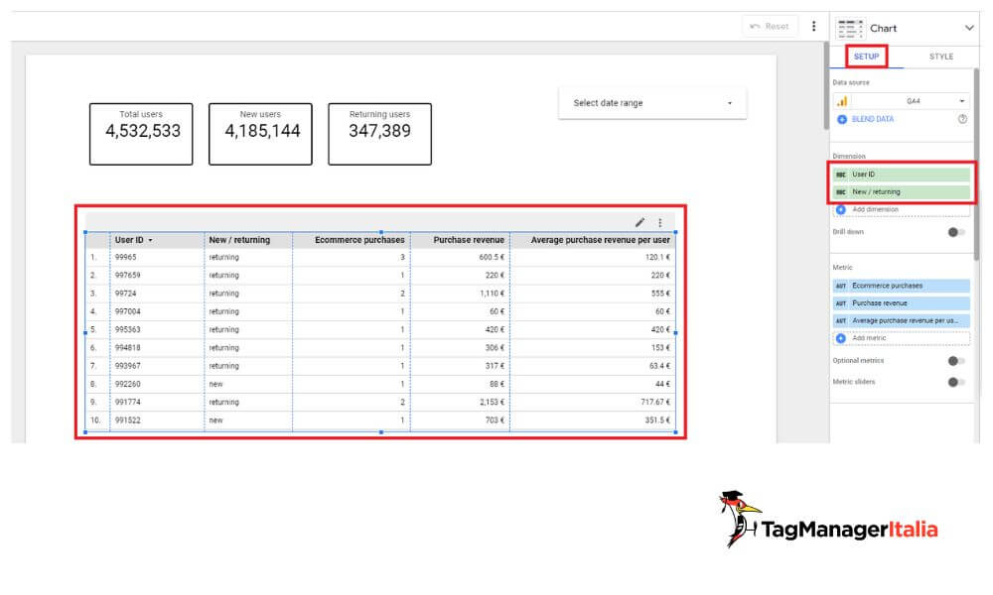Click the User ID cell 992260

coord(128,385)
